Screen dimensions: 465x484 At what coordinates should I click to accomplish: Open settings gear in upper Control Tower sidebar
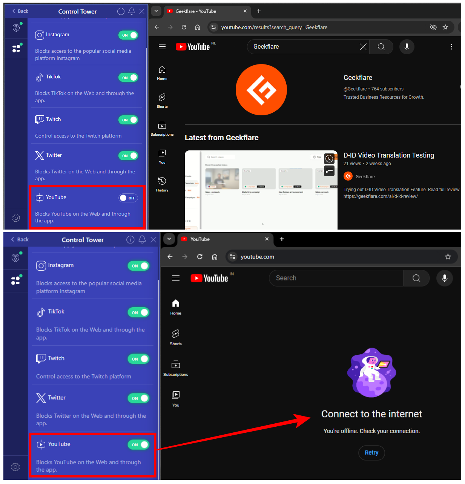click(x=16, y=218)
